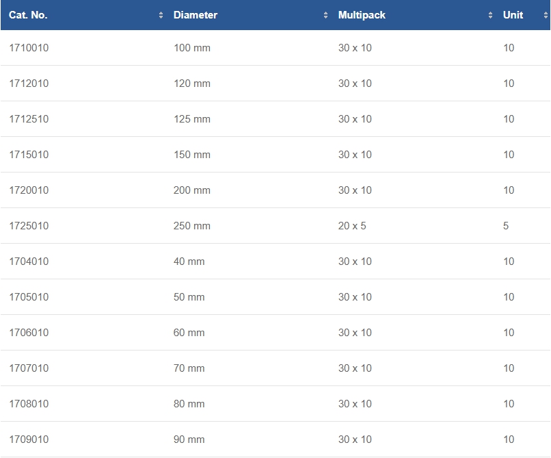Image resolution: width=551 pixels, height=458 pixels.
Task: Toggle sort arrows beside Multipack header
Action: pyautogui.click(x=490, y=15)
